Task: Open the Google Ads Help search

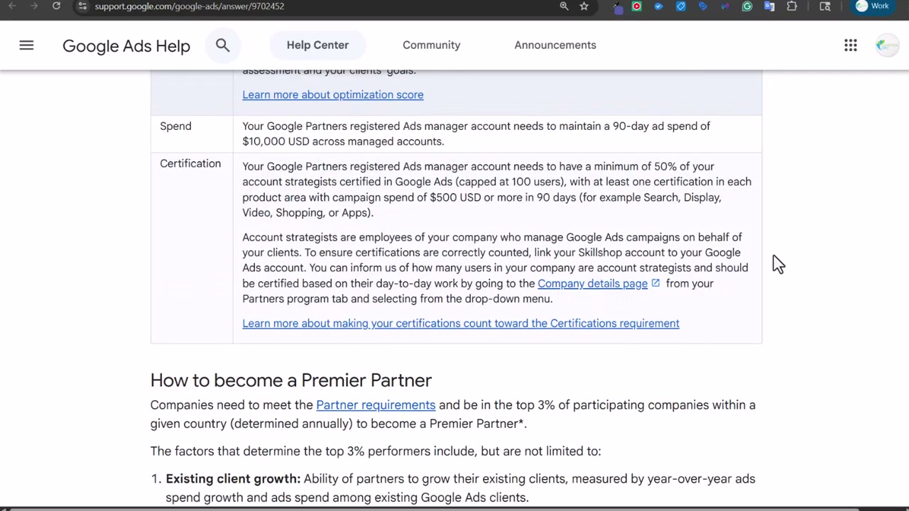Action: tap(222, 45)
